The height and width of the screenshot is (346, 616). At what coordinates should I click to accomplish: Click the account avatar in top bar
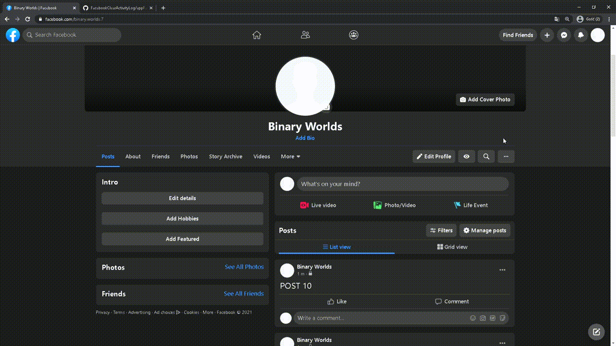click(598, 35)
